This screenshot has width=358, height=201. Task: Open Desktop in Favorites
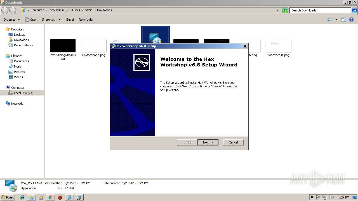(x=19, y=35)
